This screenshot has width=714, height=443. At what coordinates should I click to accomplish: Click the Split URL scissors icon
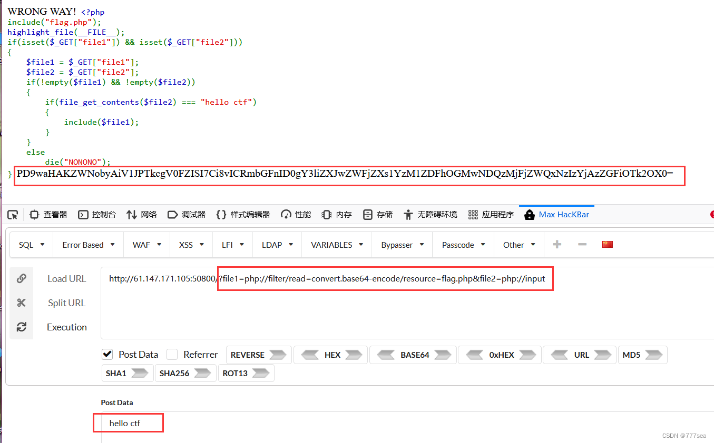pyautogui.click(x=22, y=303)
